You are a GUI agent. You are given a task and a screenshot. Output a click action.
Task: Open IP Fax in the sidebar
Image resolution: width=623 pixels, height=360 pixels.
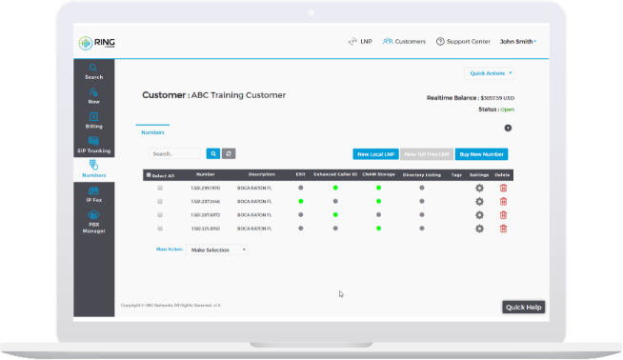coord(93,194)
